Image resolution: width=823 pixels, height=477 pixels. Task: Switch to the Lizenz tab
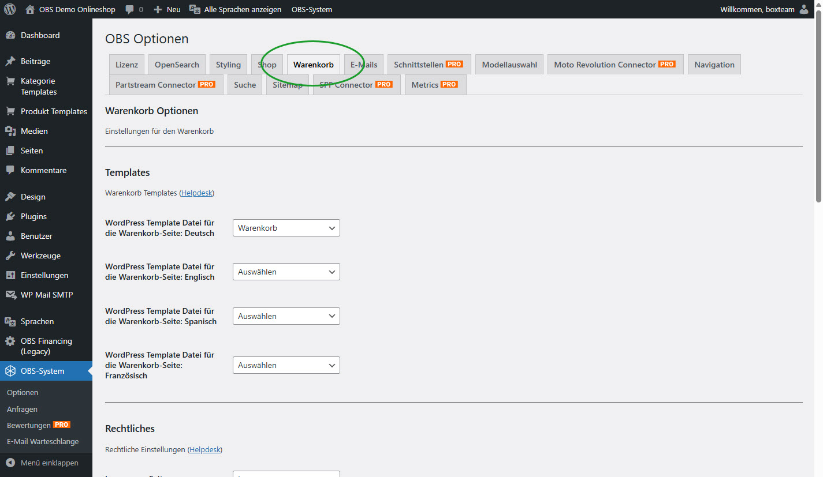click(126, 65)
